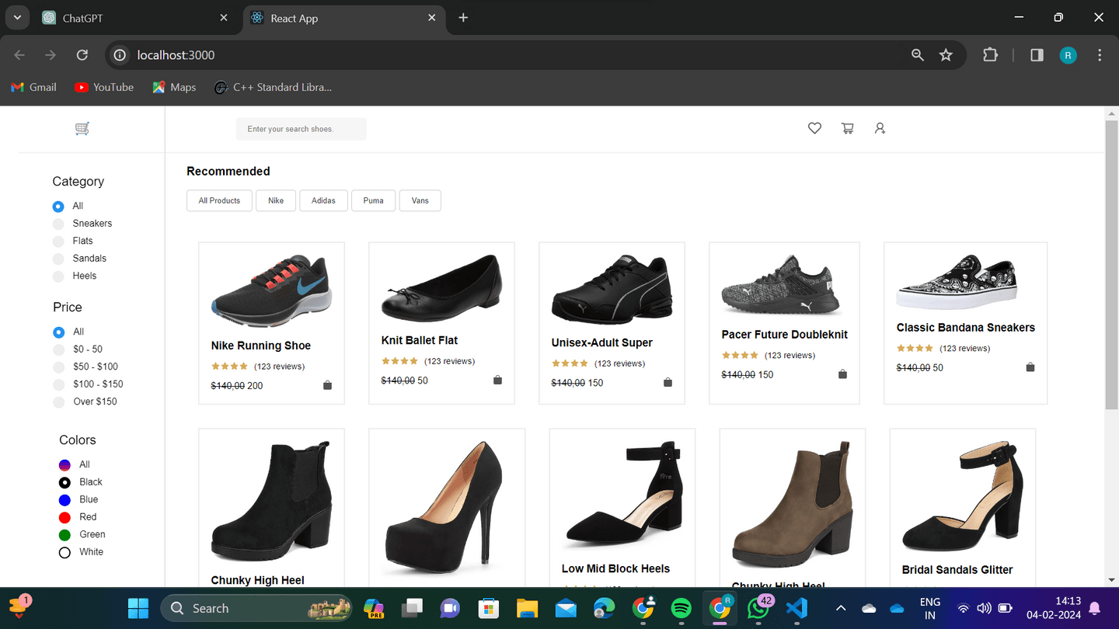Select All under Category
This screenshot has height=629, width=1119.
[58, 207]
